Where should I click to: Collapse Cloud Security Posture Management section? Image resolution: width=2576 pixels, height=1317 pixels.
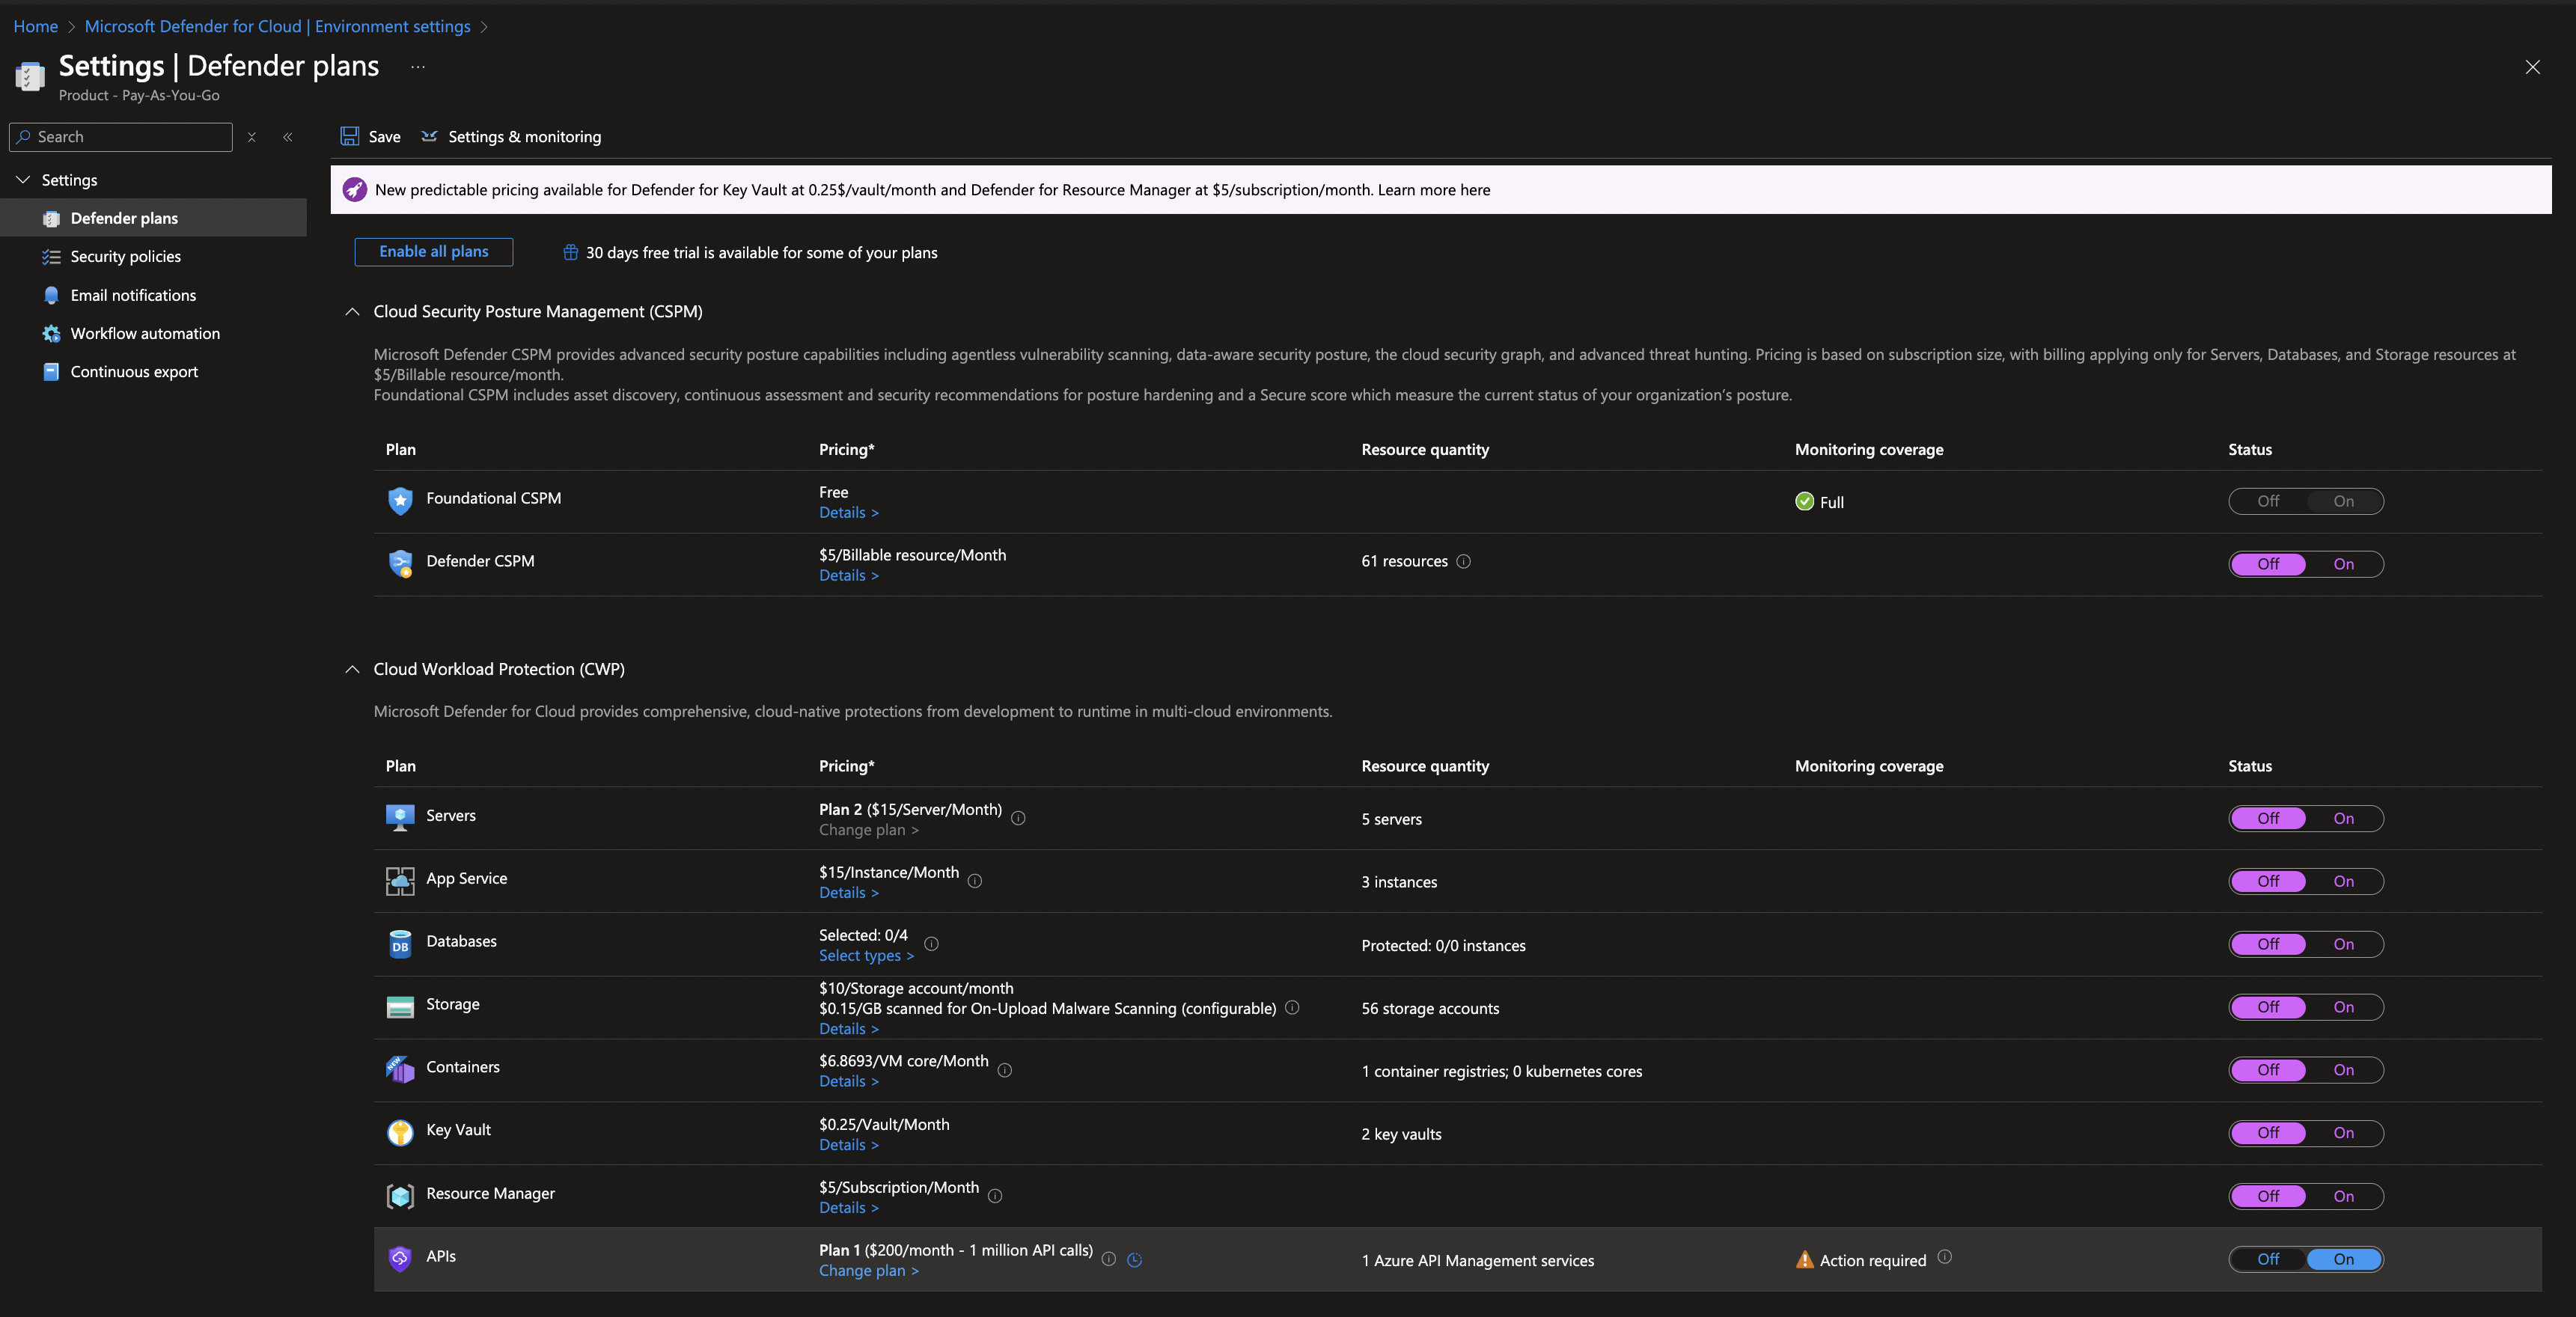point(352,311)
